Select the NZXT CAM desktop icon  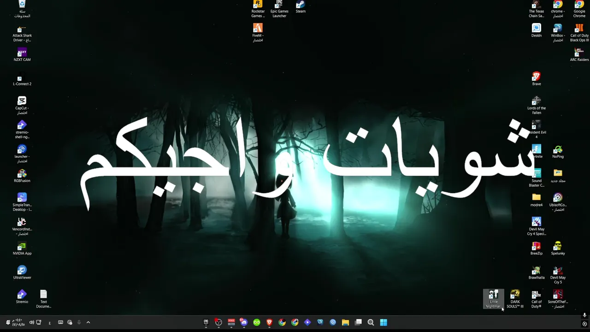click(22, 55)
